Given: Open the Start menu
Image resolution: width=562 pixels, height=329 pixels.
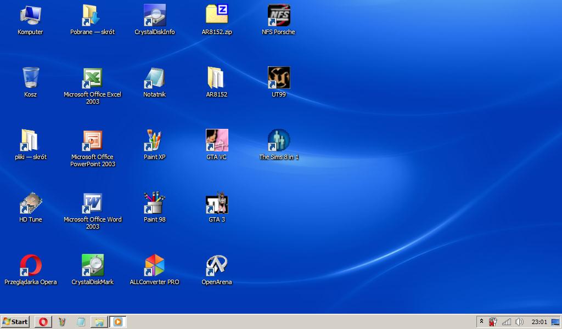Looking at the screenshot, I should tap(15, 322).
